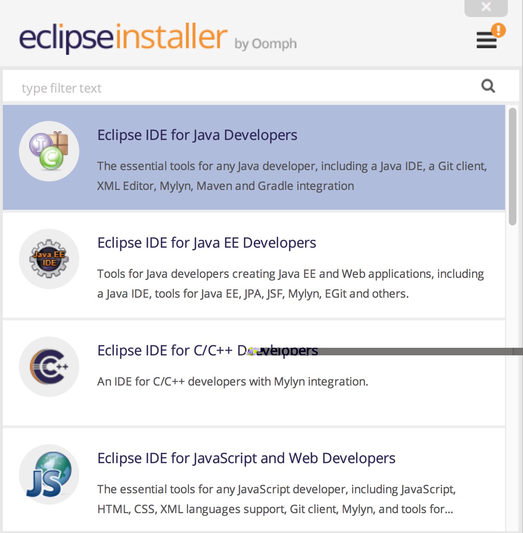Screen dimensions: 523x533
Task: Select Eclipse IDE for C/C++ Developers title
Action: tap(208, 351)
